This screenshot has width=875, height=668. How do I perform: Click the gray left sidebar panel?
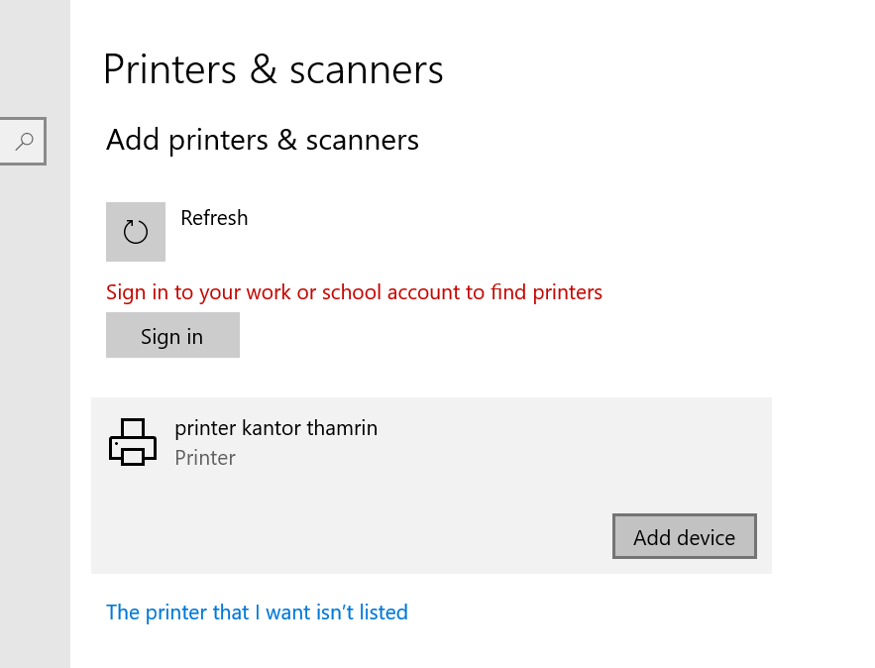click(35, 396)
